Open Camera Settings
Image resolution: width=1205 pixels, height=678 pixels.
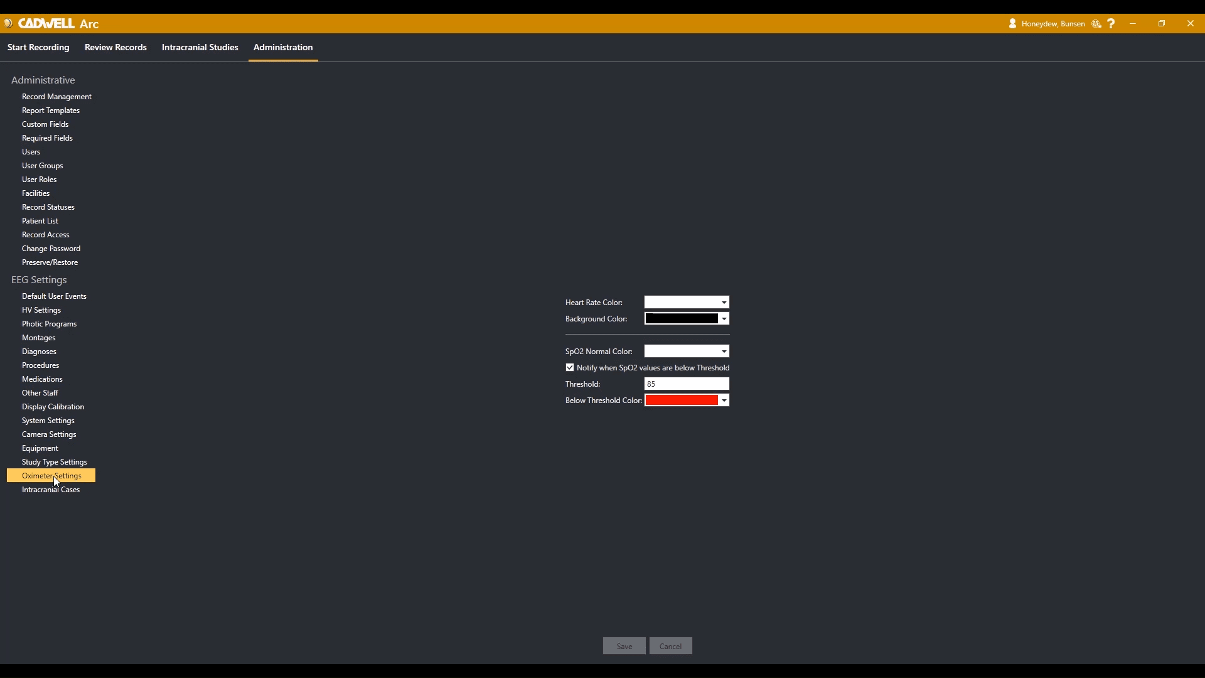click(x=49, y=434)
